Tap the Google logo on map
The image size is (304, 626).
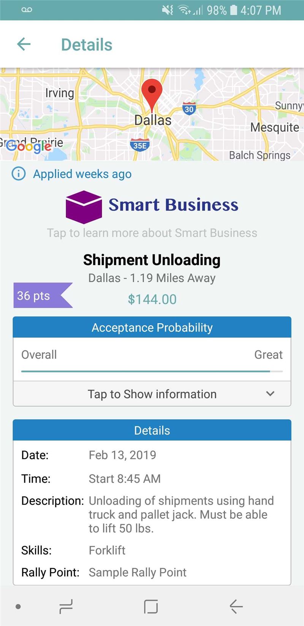coord(29,147)
